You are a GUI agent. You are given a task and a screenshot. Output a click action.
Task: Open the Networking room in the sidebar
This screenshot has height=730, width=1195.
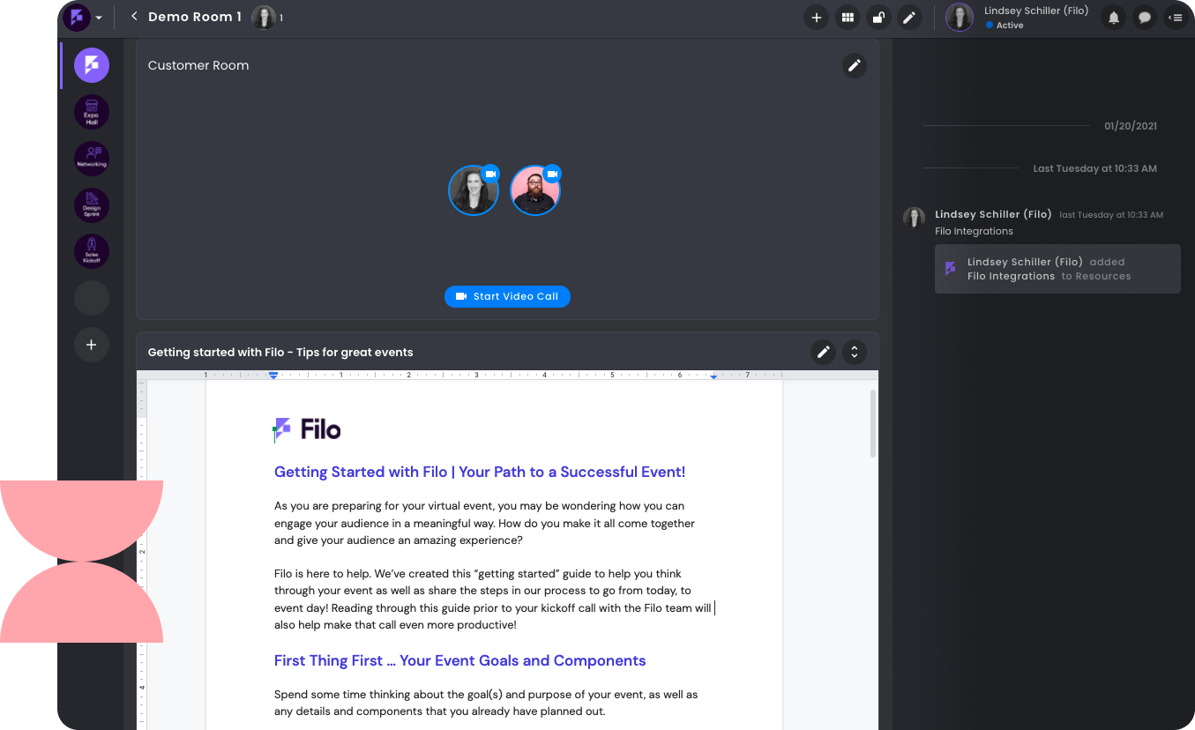[x=92, y=159]
